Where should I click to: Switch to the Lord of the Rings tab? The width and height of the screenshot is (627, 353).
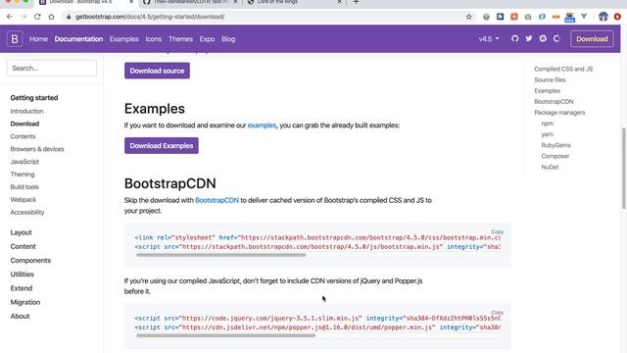pyautogui.click(x=294, y=2)
